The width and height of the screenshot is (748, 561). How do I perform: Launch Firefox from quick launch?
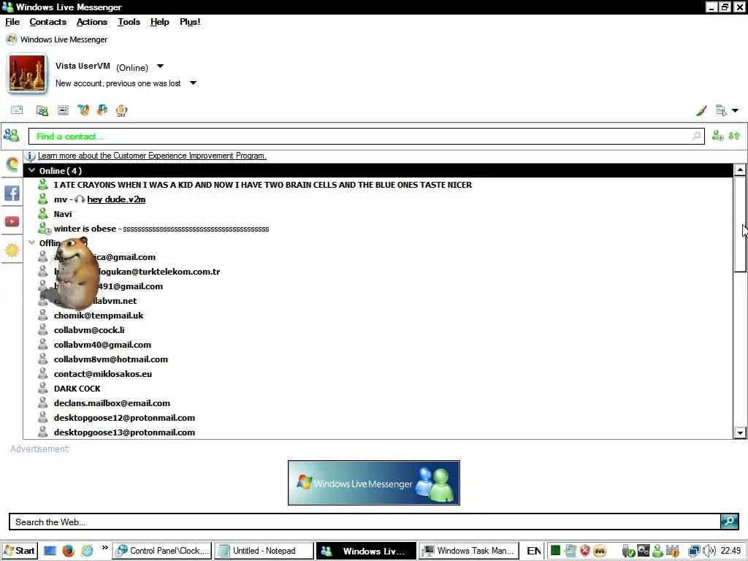[x=69, y=551]
